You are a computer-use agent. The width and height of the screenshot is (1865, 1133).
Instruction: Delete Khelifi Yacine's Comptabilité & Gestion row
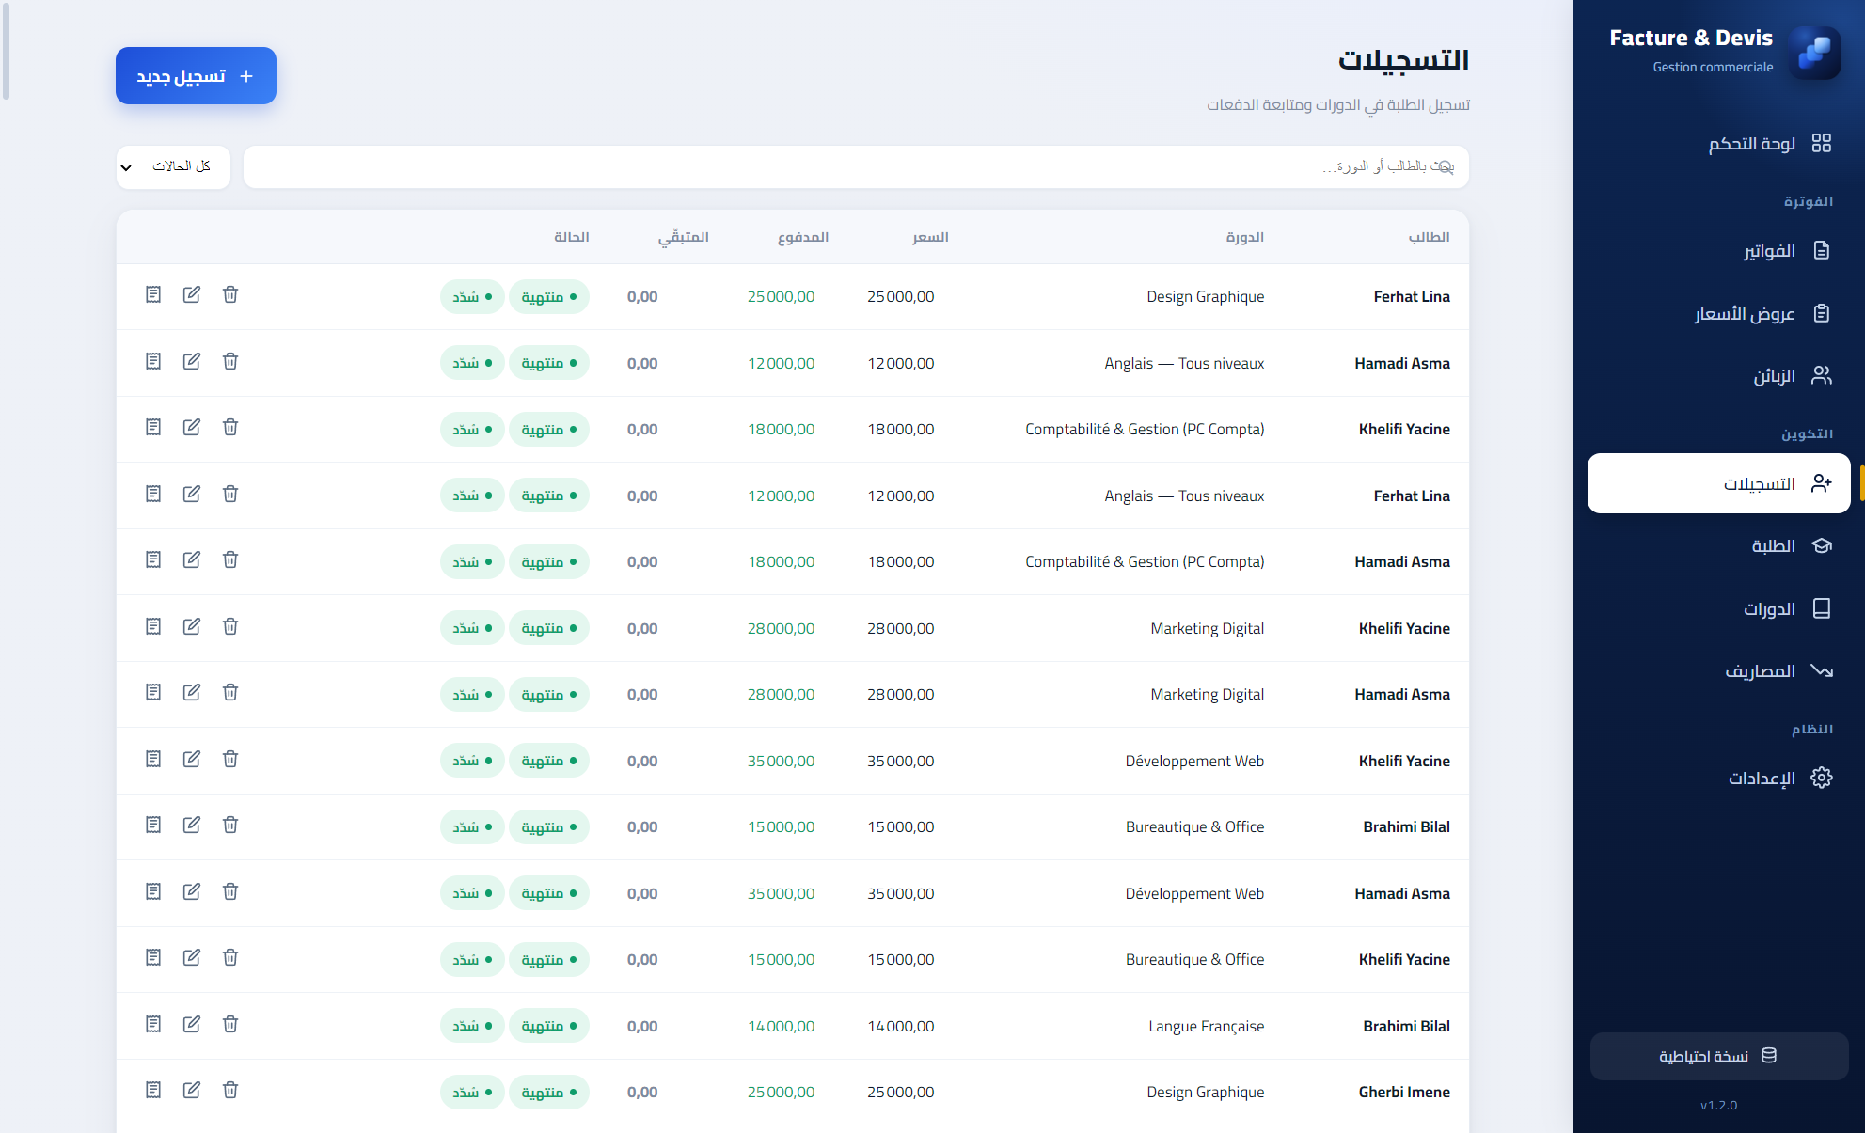coord(230,428)
